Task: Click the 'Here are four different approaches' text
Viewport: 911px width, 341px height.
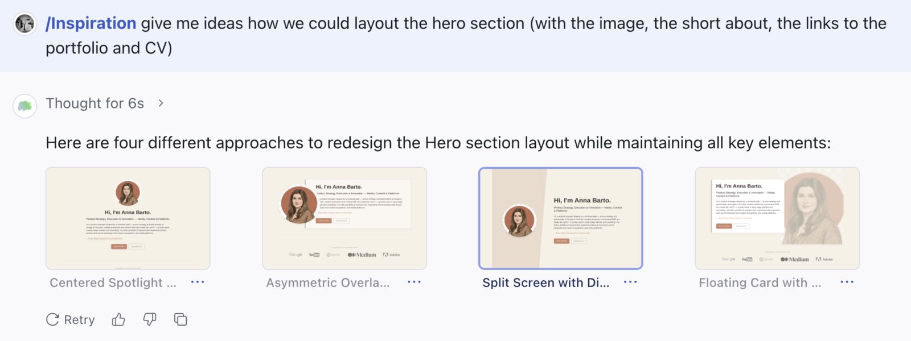Action: point(438,143)
